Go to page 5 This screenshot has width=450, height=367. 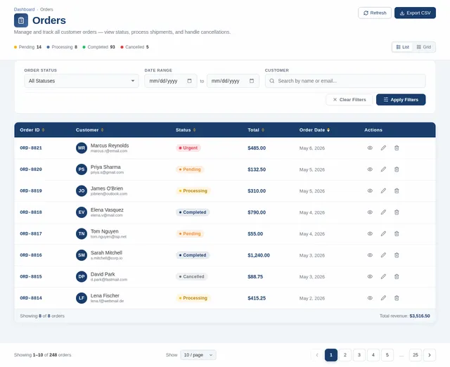[x=387, y=355]
